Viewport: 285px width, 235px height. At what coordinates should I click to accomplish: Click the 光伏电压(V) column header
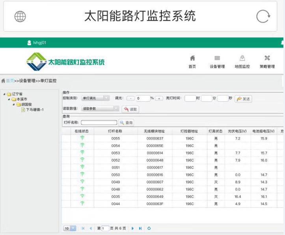(x=237, y=131)
